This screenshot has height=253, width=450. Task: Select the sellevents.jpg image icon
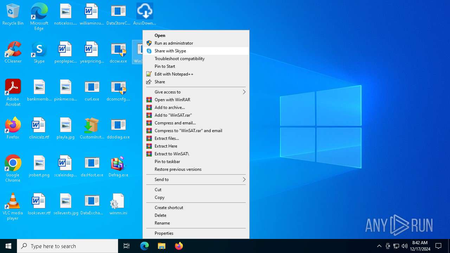[65, 204]
